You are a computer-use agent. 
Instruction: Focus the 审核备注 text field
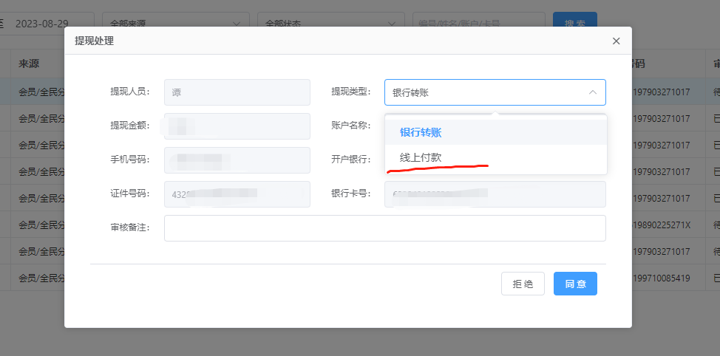(x=384, y=228)
